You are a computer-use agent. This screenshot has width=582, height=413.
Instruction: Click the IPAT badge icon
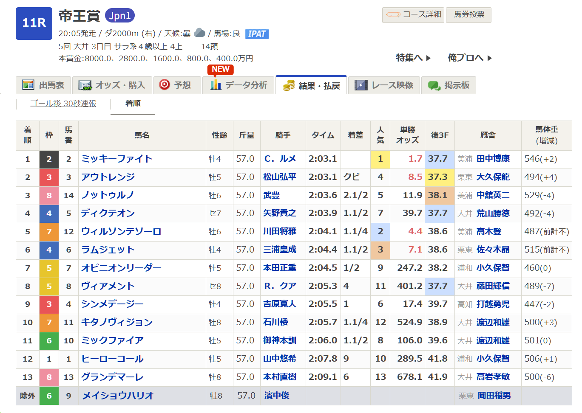(x=257, y=34)
